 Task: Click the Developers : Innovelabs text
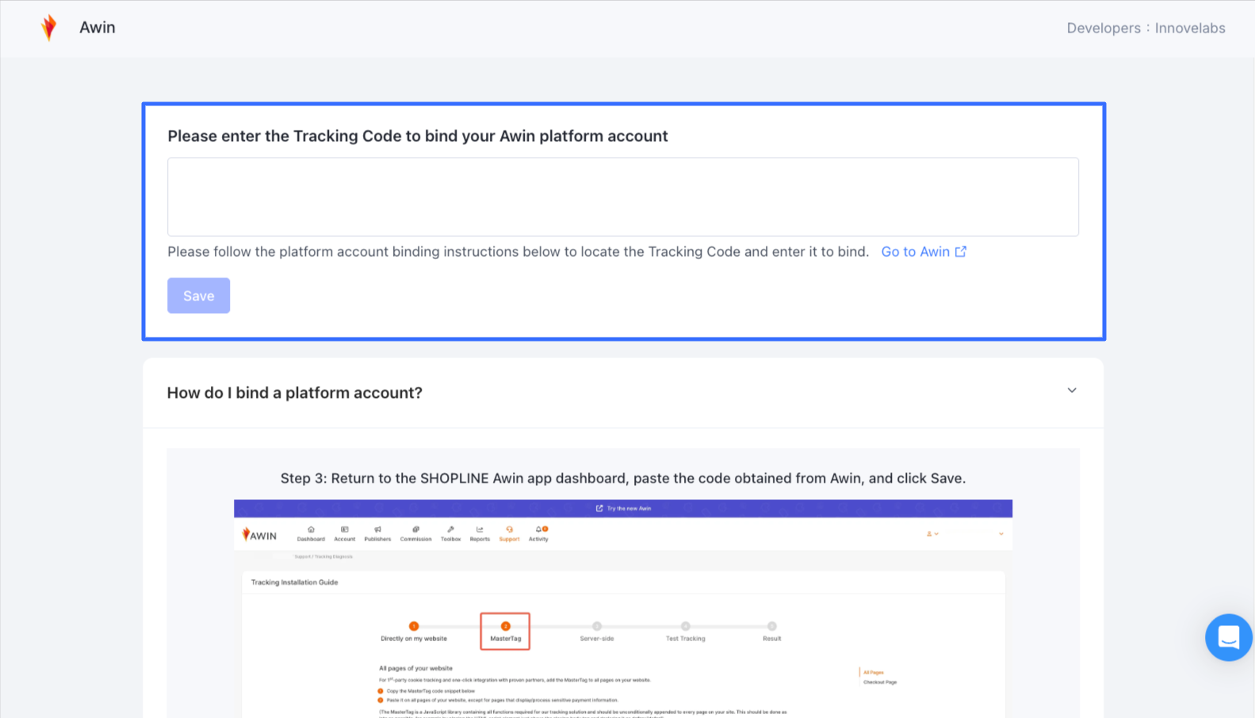pyautogui.click(x=1146, y=29)
